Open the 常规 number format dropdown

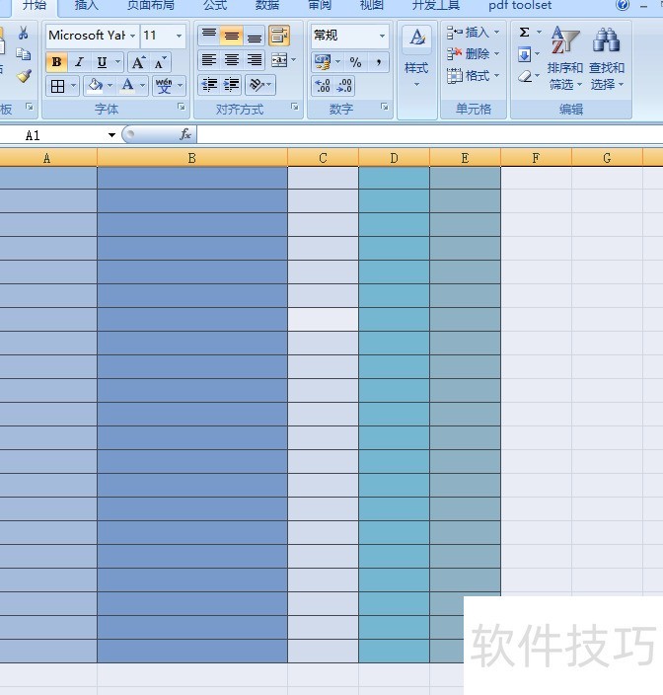pyautogui.click(x=382, y=36)
